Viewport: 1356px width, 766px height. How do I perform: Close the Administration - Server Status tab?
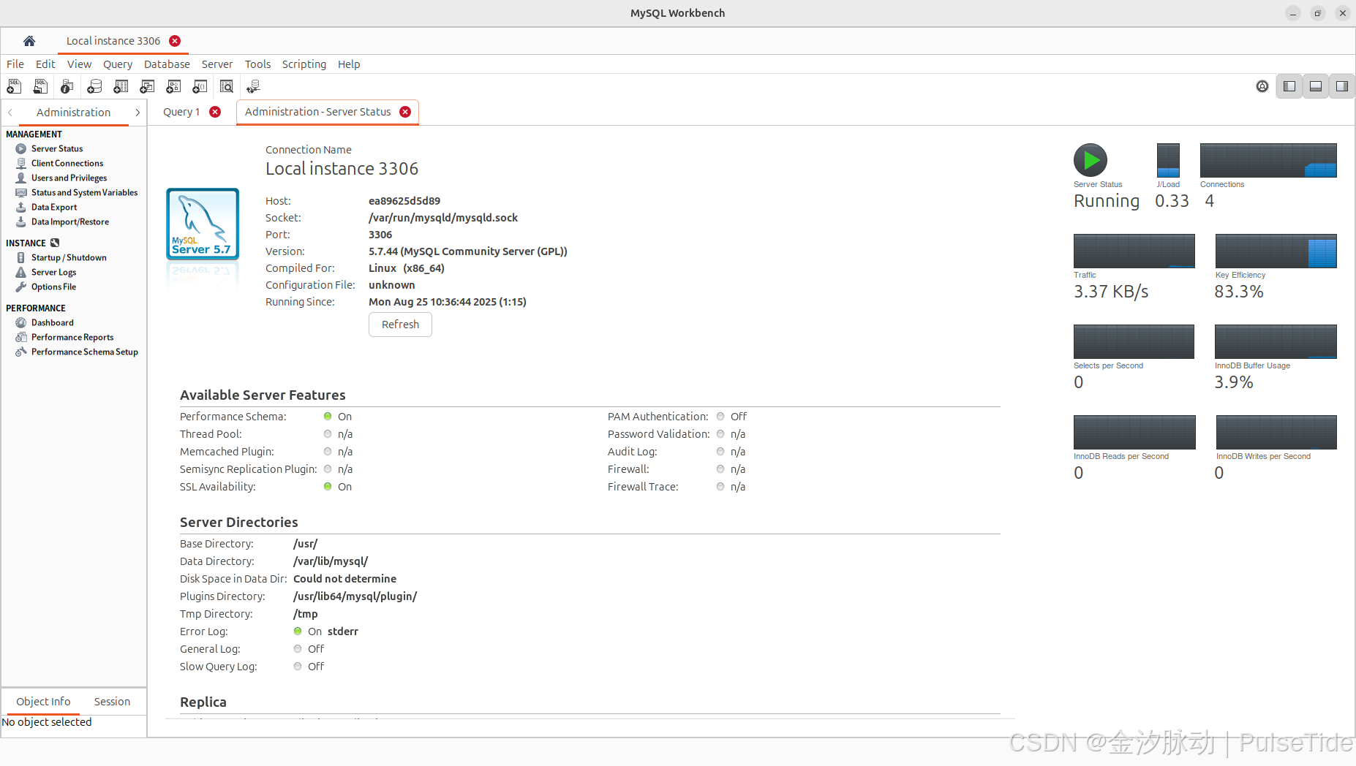point(405,112)
